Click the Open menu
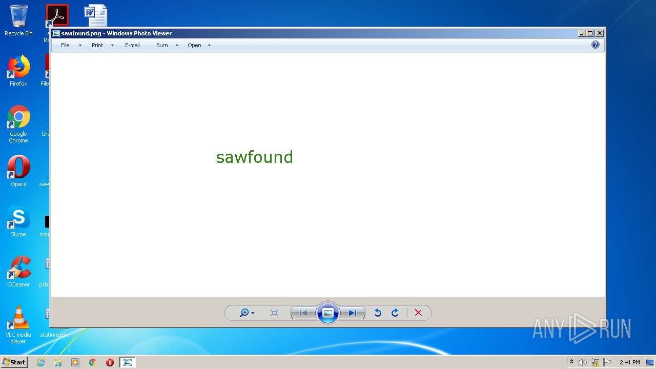This screenshot has width=656, height=369. click(x=194, y=45)
